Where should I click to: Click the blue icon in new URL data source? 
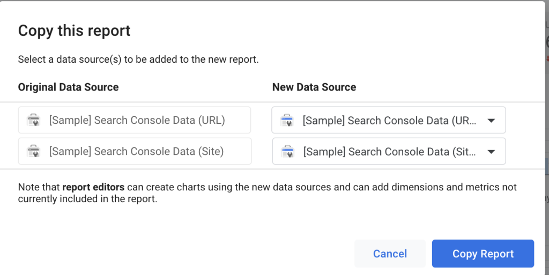point(287,121)
